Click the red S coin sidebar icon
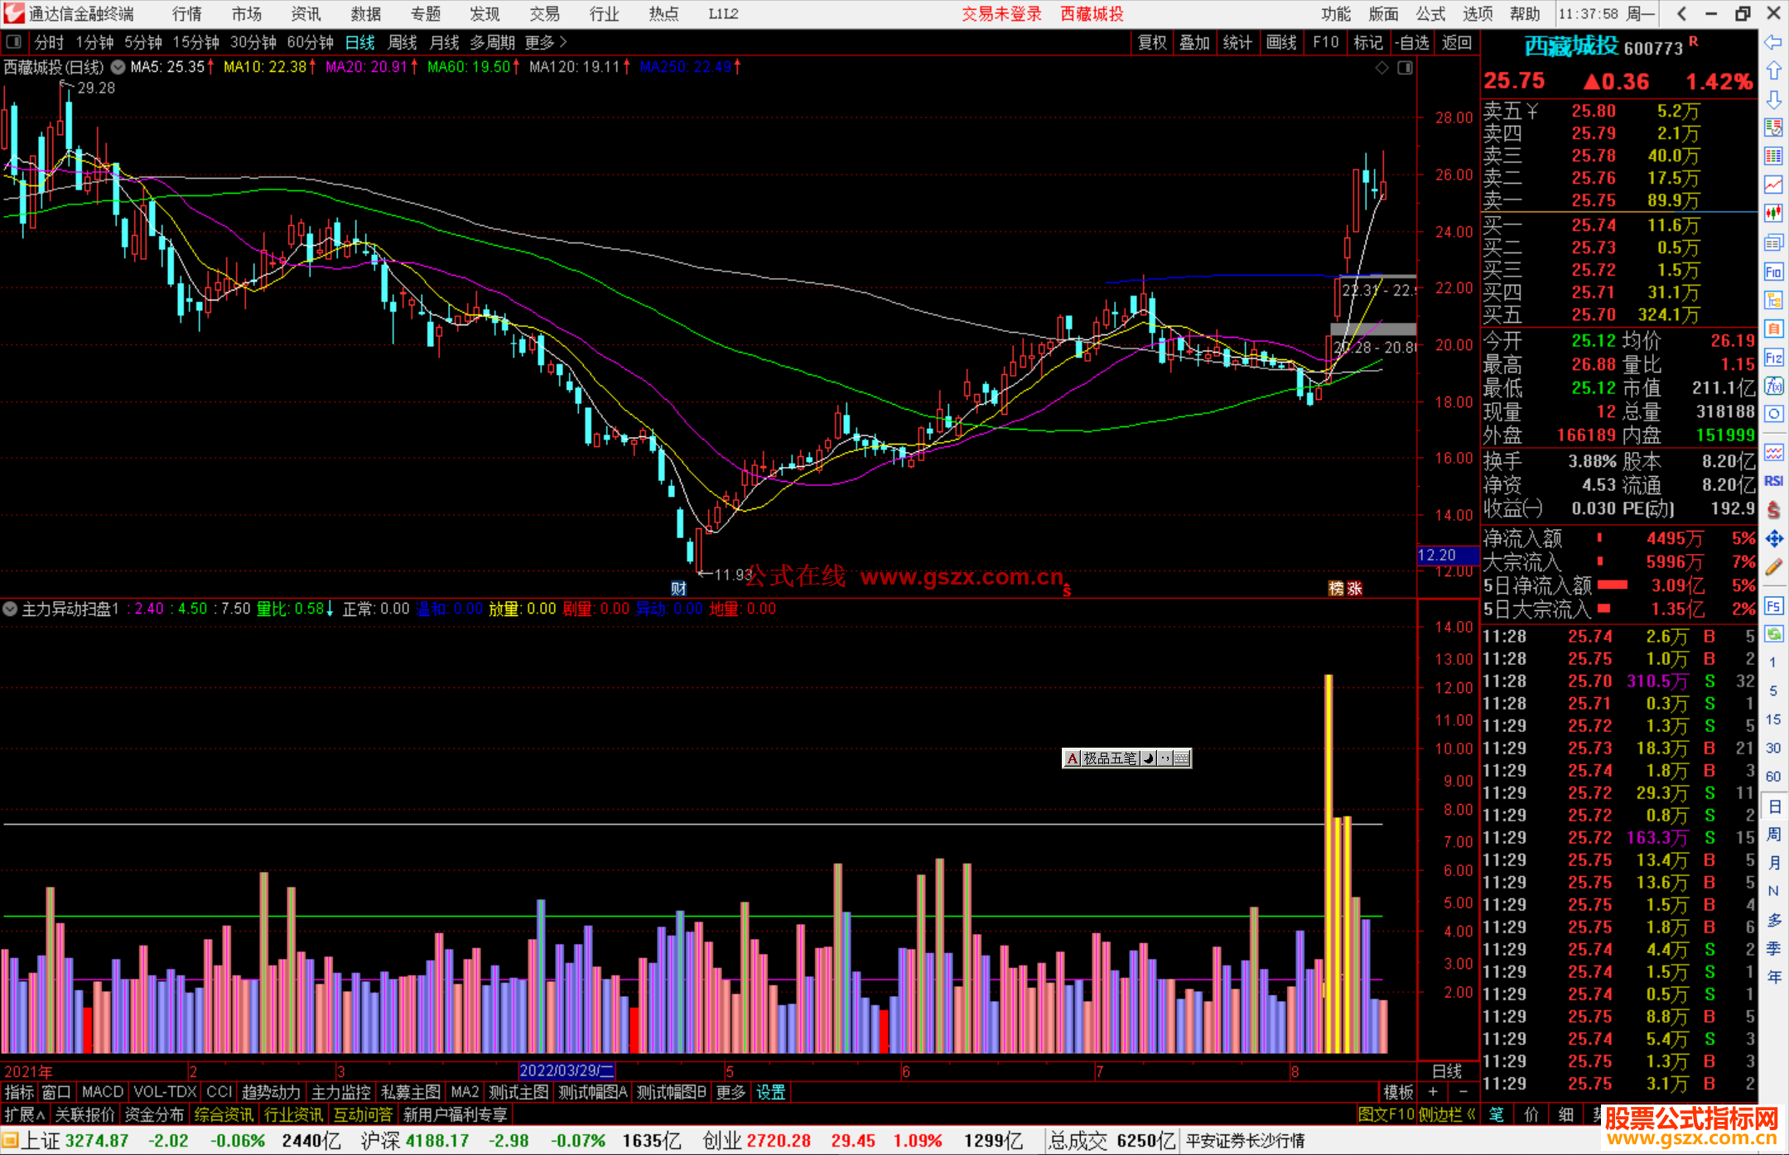The image size is (1789, 1155). pos(1773,510)
